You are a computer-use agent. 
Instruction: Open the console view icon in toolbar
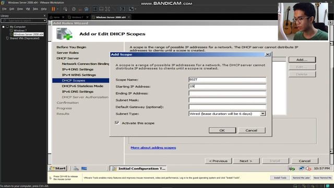(123, 9)
